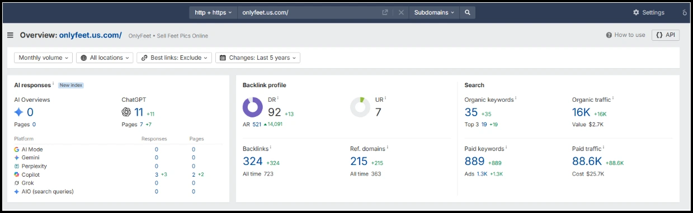Click the AI Overviews value 0

tap(30, 112)
